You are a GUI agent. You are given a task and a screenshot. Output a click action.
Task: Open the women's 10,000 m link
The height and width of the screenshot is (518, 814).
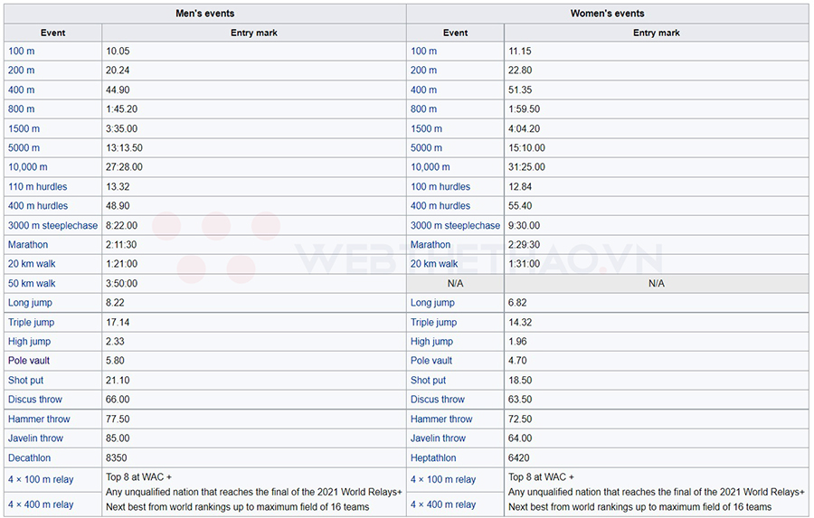tap(431, 167)
